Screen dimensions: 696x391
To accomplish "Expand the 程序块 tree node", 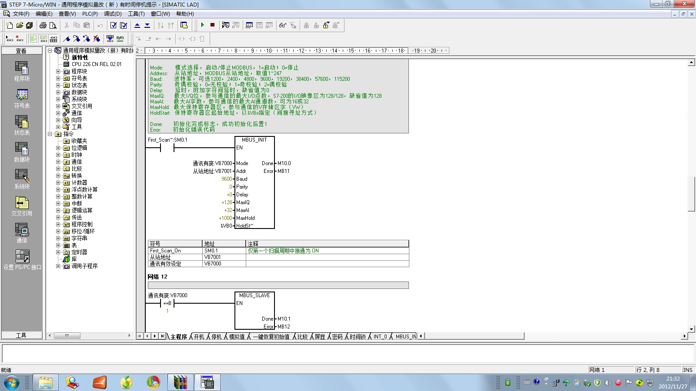I will (x=58, y=71).
